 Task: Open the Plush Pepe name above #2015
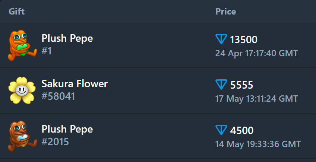coord(67,129)
